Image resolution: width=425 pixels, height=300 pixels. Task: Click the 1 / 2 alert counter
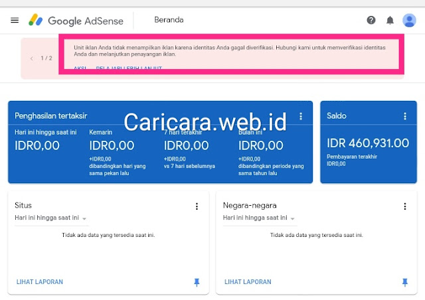coord(46,58)
